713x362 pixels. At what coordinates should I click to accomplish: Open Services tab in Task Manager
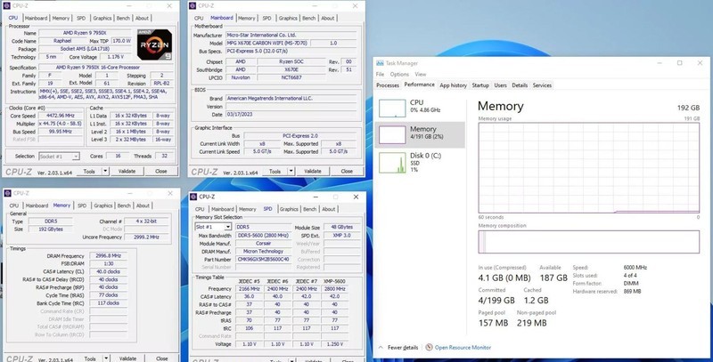pyautogui.click(x=542, y=85)
